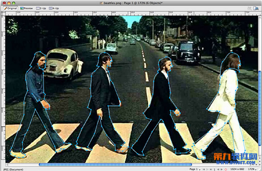The image size is (262, 171).
Task: Open the Page 1 dropdown in status bar
Action: 195,169
